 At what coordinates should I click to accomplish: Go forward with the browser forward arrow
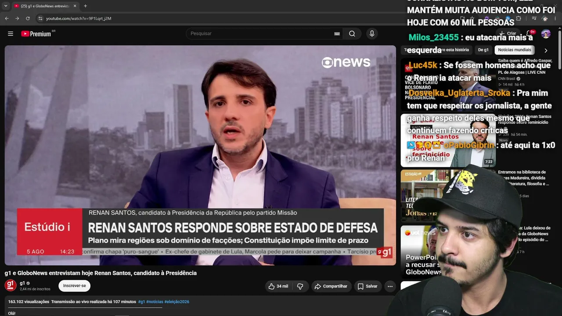click(x=17, y=18)
